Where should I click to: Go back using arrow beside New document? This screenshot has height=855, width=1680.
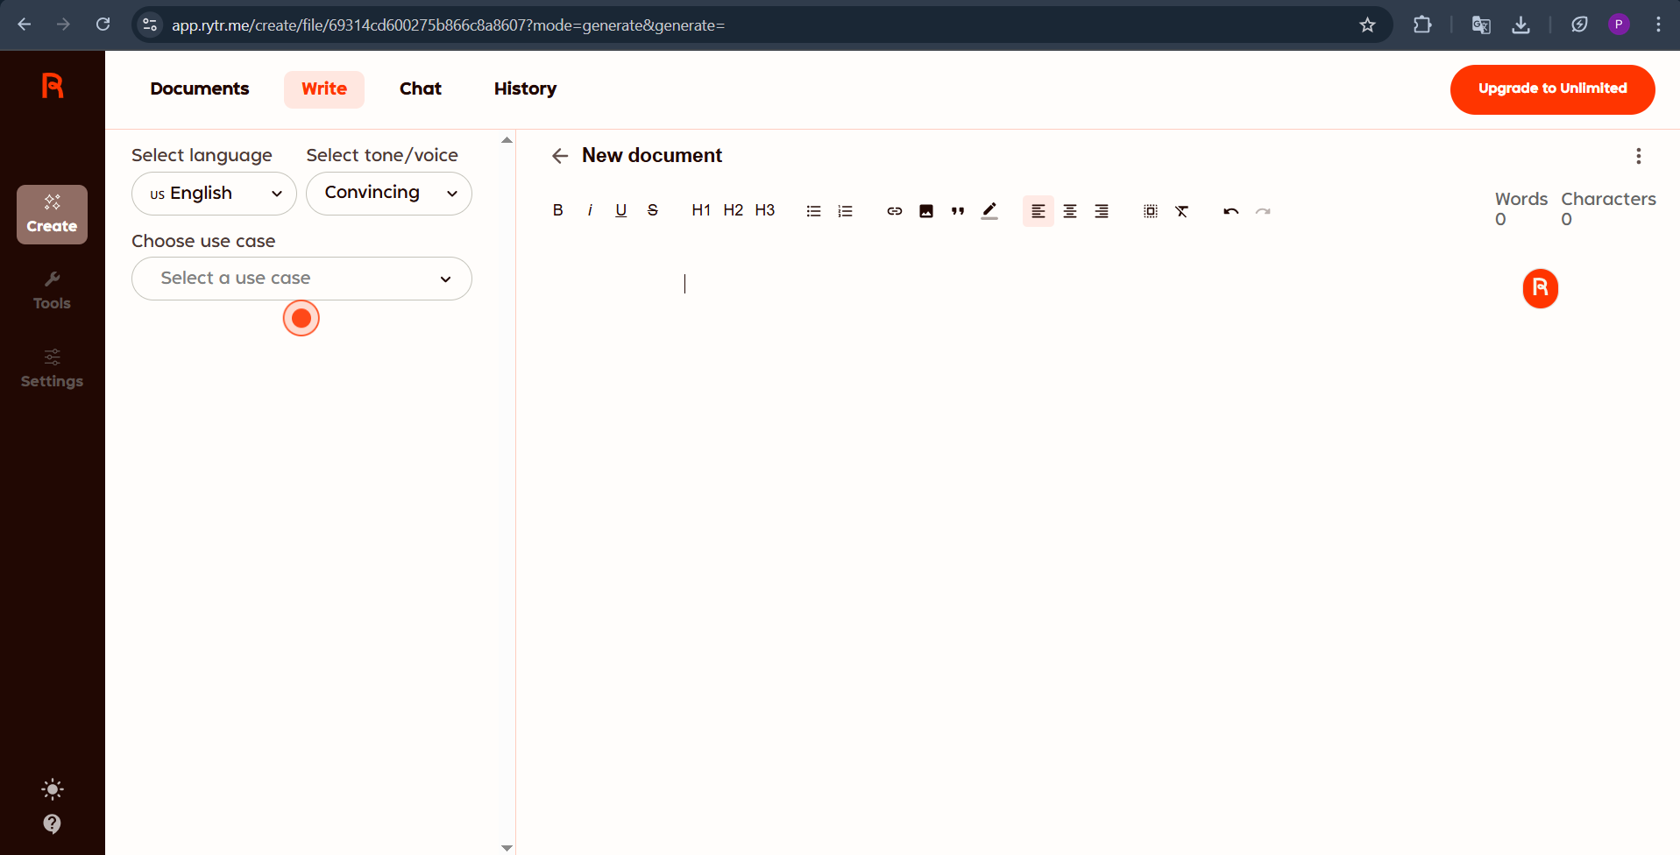(x=560, y=156)
